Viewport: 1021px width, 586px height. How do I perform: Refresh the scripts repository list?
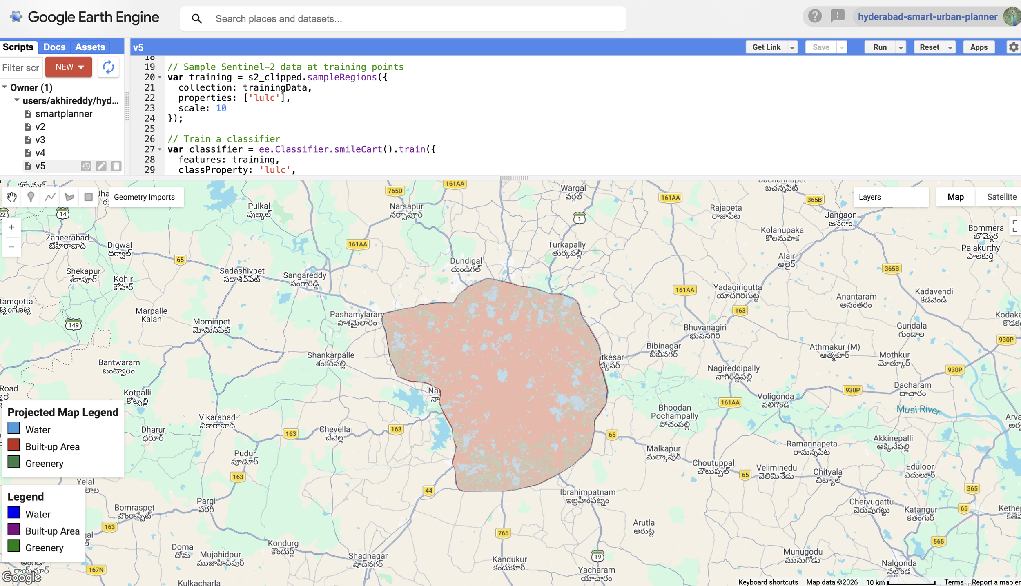[x=108, y=67]
